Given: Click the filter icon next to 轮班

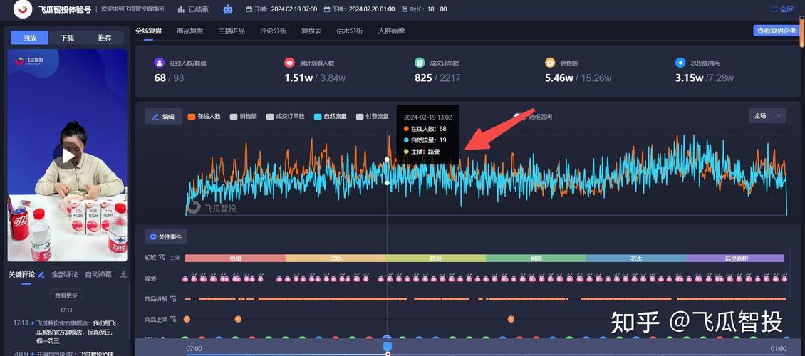Looking at the screenshot, I should (x=162, y=258).
